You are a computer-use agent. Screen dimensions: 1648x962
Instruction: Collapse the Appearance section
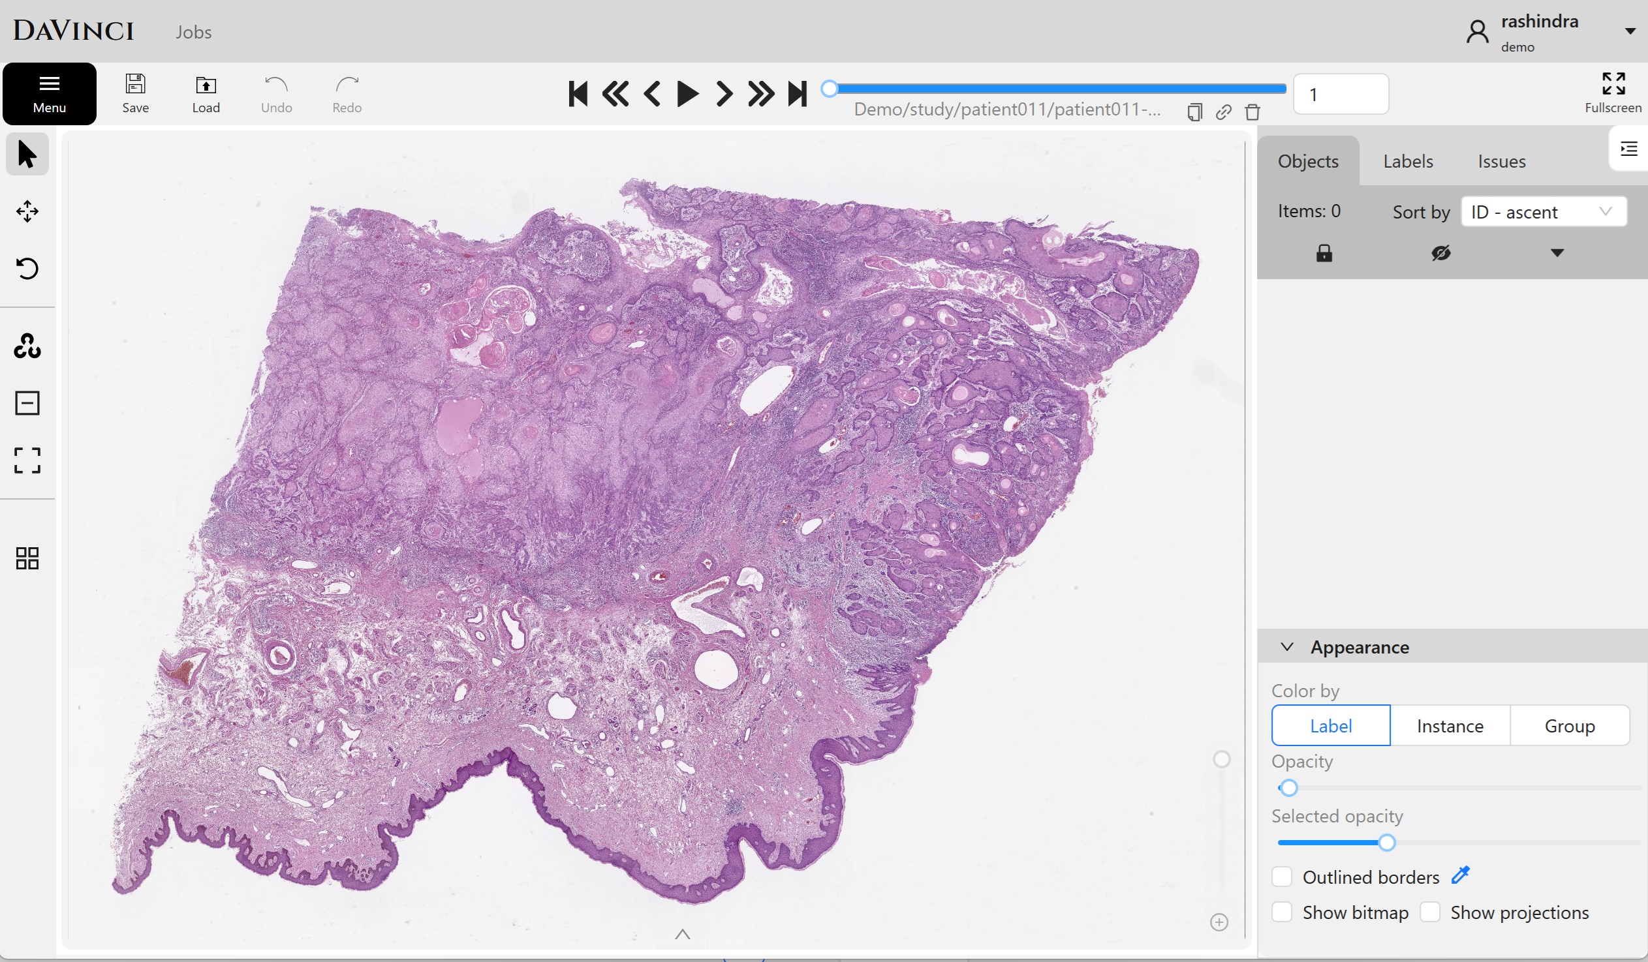[1287, 647]
